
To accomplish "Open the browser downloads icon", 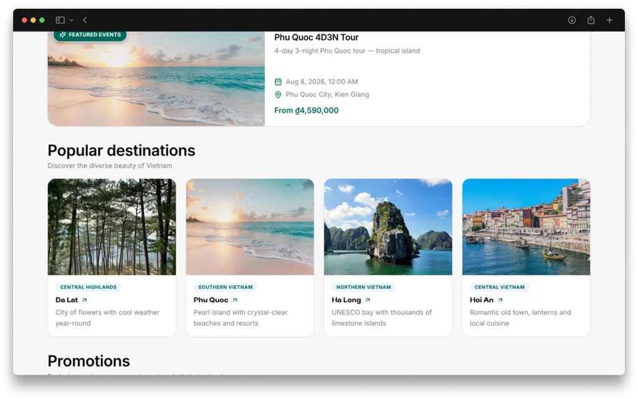I will (x=572, y=20).
